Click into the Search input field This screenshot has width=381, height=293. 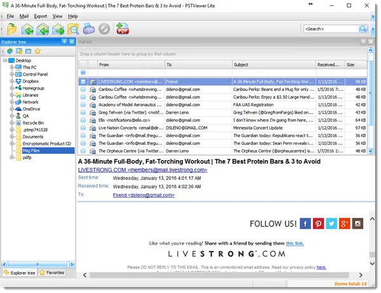tap(331, 29)
